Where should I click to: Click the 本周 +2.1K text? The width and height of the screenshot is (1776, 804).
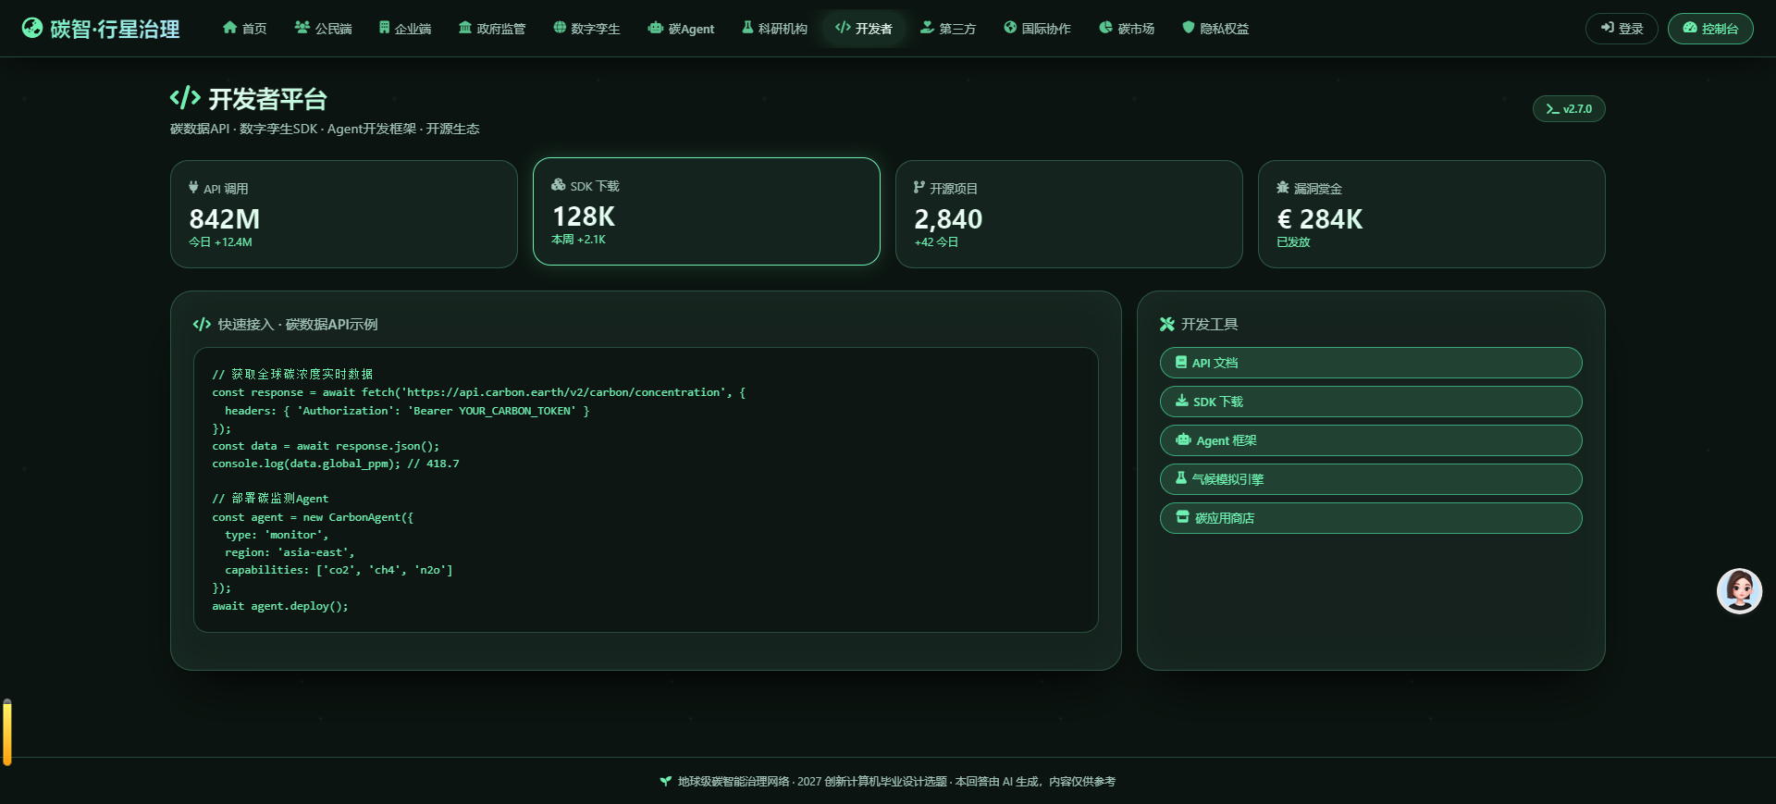[578, 240]
